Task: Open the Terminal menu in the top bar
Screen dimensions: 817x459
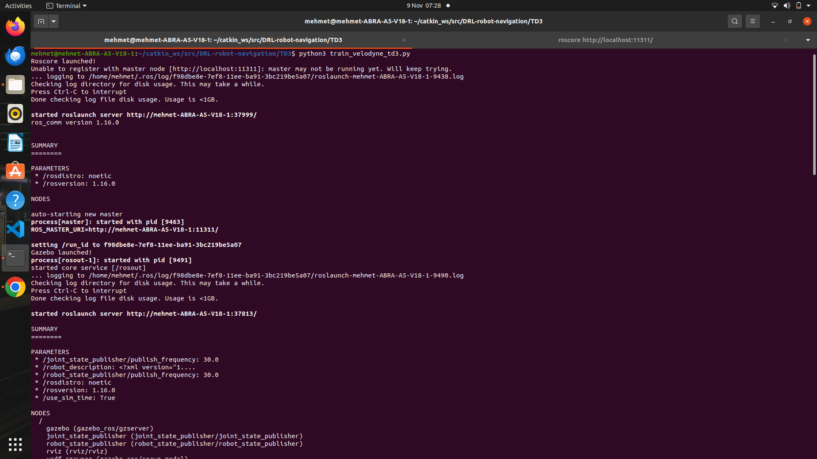Action: pyautogui.click(x=66, y=6)
